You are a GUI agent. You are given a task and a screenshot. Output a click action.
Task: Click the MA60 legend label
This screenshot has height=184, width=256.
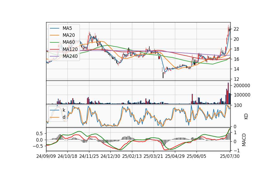(69, 42)
